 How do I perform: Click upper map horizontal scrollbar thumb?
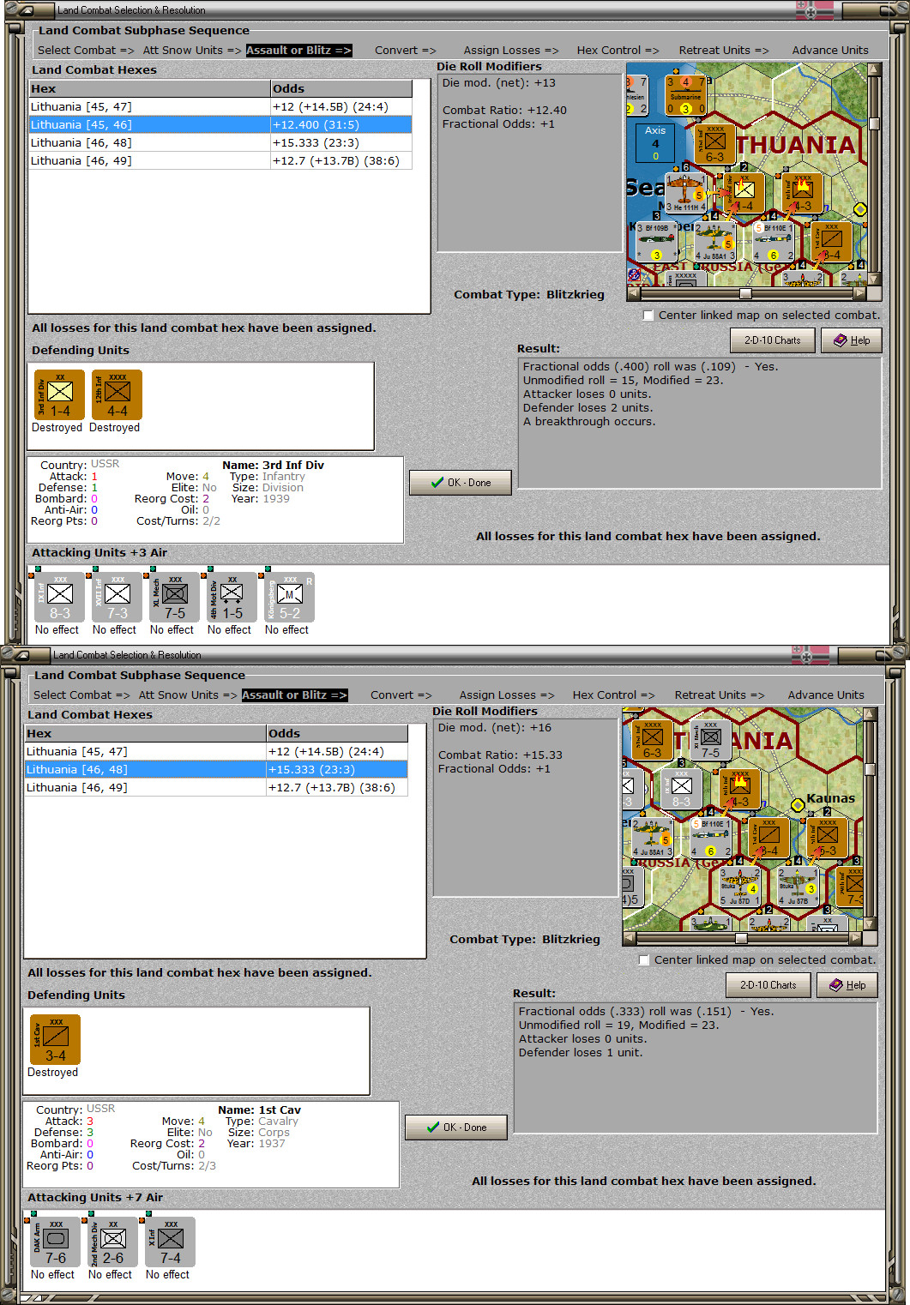click(745, 293)
